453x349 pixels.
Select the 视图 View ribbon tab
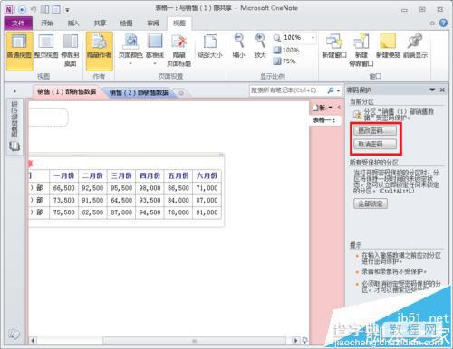pos(179,23)
